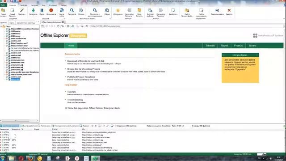Switch to the Home (Главная) ribbon tab
The width and height of the screenshot is (286, 161).
coord(13,5)
